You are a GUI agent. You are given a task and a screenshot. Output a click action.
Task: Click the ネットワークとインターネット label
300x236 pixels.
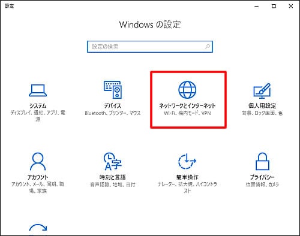[x=187, y=105]
